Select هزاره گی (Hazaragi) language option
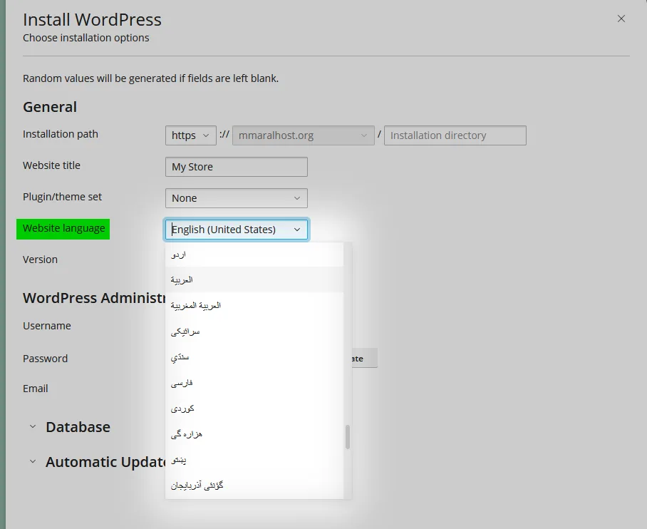The height and width of the screenshot is (529, 647). pyautogui.click(x=254, y=433)
